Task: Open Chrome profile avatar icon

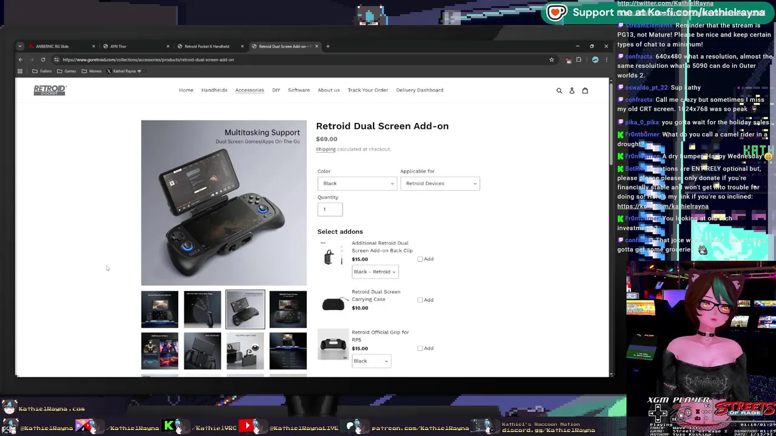Action: 595,59
